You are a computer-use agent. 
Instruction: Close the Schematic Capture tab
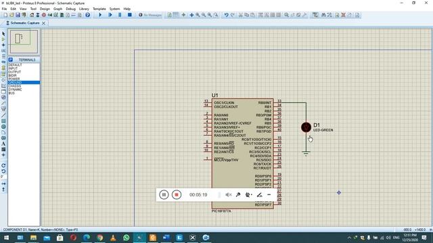43,23
